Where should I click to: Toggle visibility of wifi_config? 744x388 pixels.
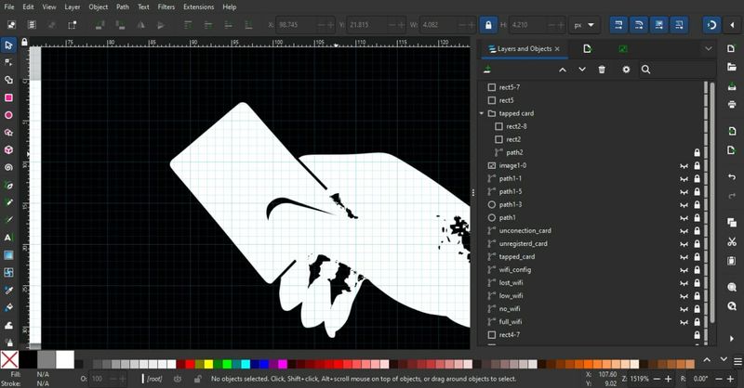pos(684,269)
